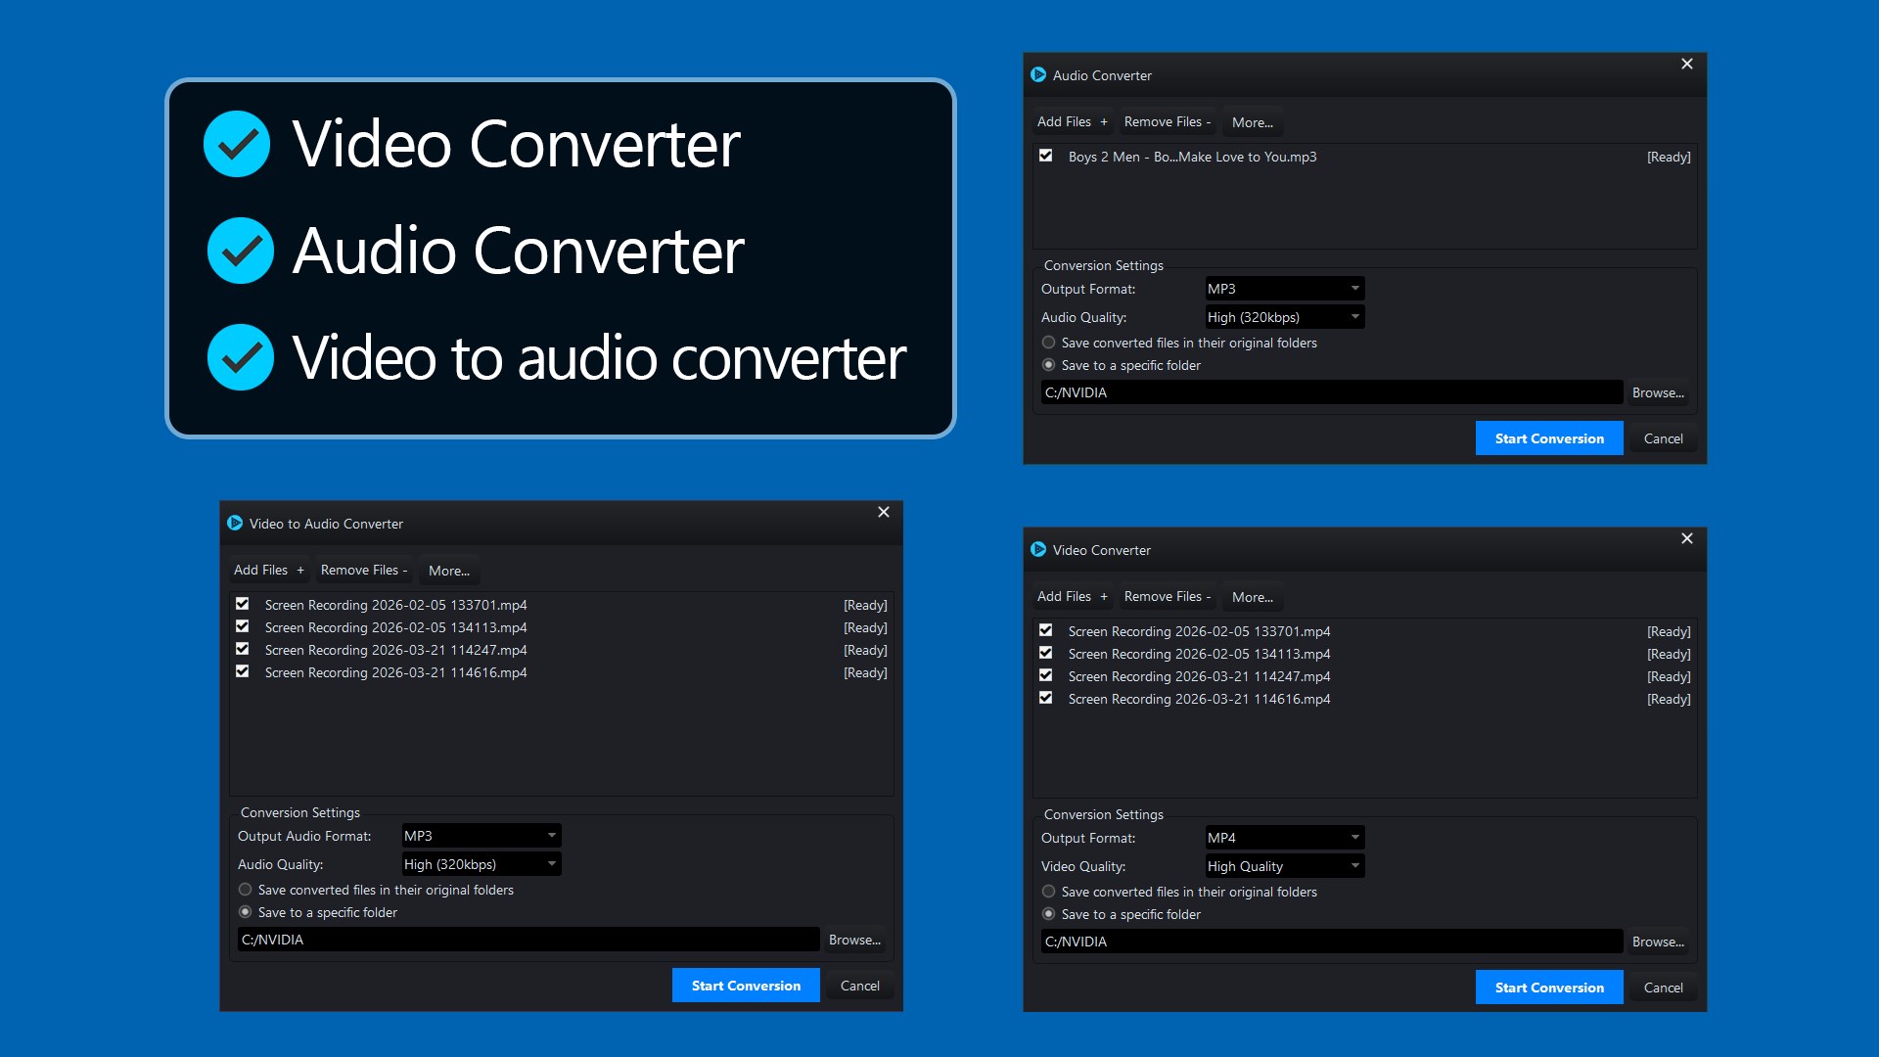Image resolution: width=1879 pixels, height=1057 pixels.
Task: Start Conversion in Video Converter window
Action: 1549,988
